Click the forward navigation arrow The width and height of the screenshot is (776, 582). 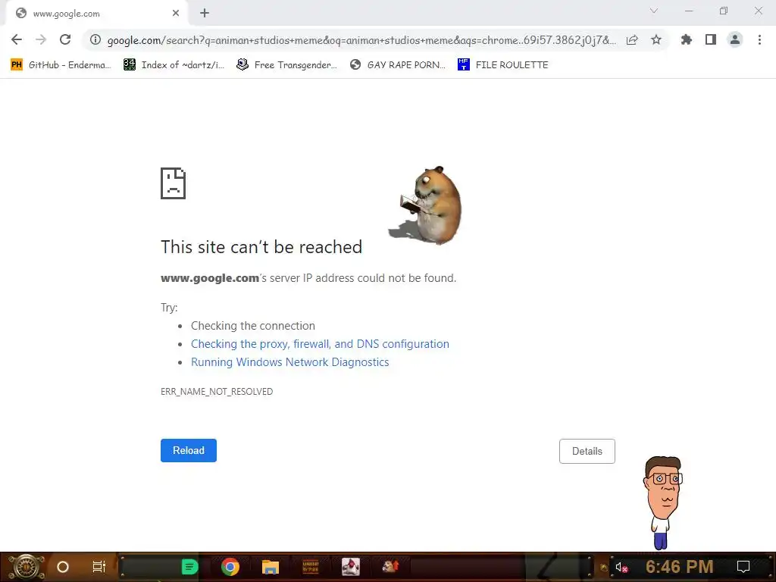click(x=41, y=39)
